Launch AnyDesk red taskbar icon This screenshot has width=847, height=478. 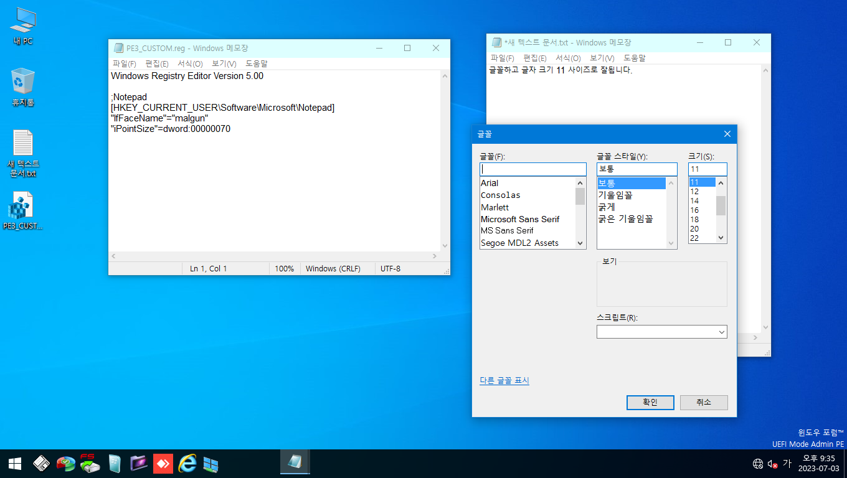coord(163,464)
